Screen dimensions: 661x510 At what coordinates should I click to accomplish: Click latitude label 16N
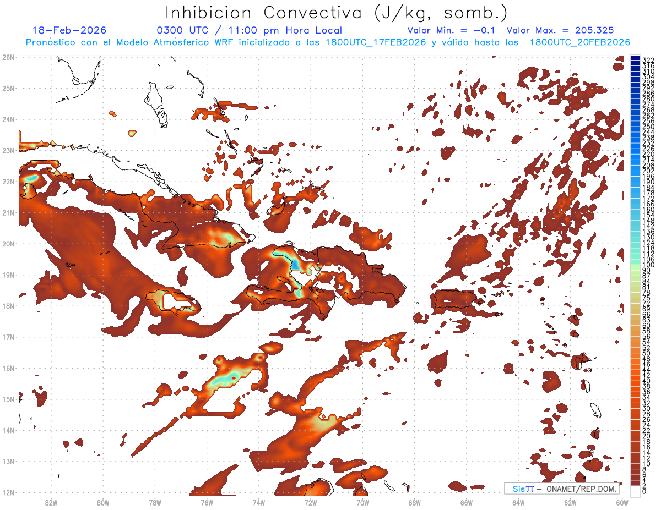pos(8,368)
